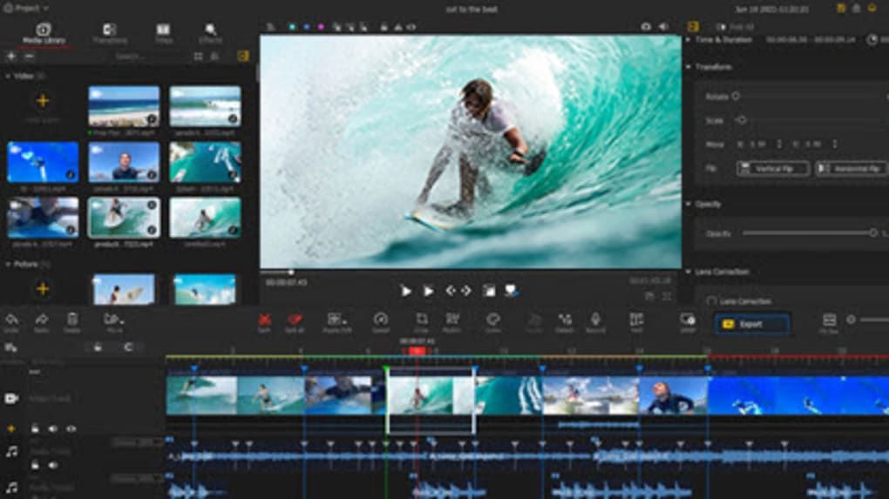Click the Undo arrow icon
889x499 pixels.
pyautogui.click(x=11, y=320)
